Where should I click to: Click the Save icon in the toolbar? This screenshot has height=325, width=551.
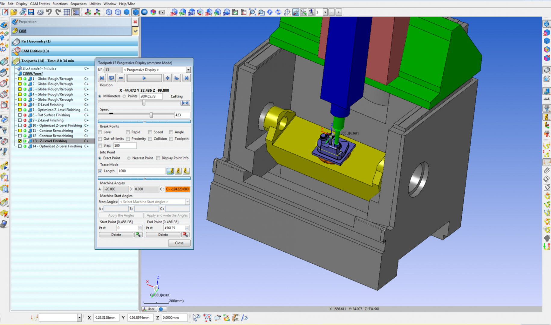[x=31, y=12]
